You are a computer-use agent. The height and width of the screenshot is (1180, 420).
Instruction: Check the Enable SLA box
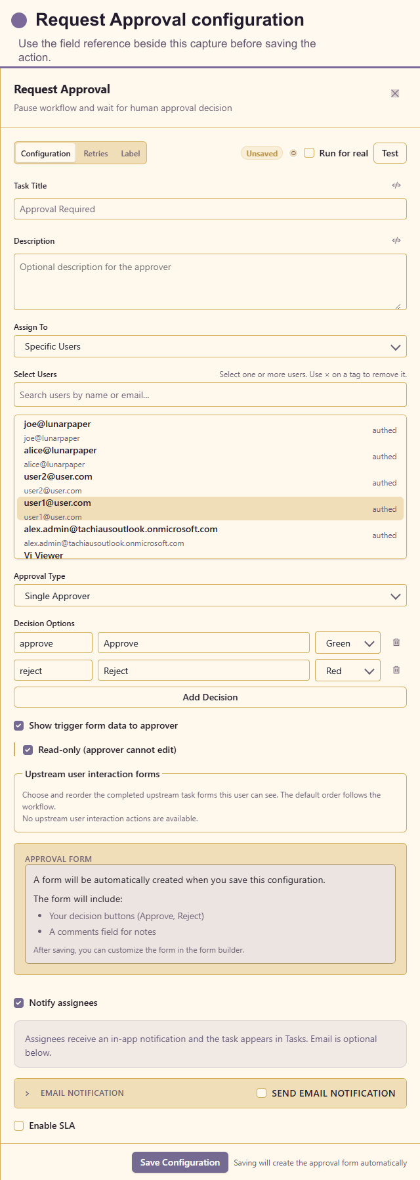(19, 1125)
